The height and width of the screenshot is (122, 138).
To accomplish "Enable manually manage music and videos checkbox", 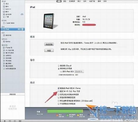I will click(x=58, y=104).
